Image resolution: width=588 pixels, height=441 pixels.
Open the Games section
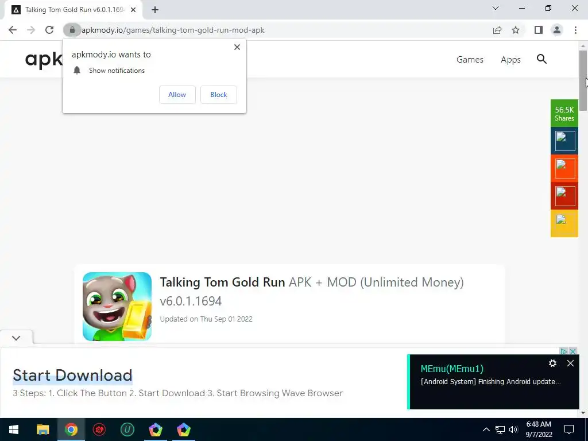[x=470, y=59]
